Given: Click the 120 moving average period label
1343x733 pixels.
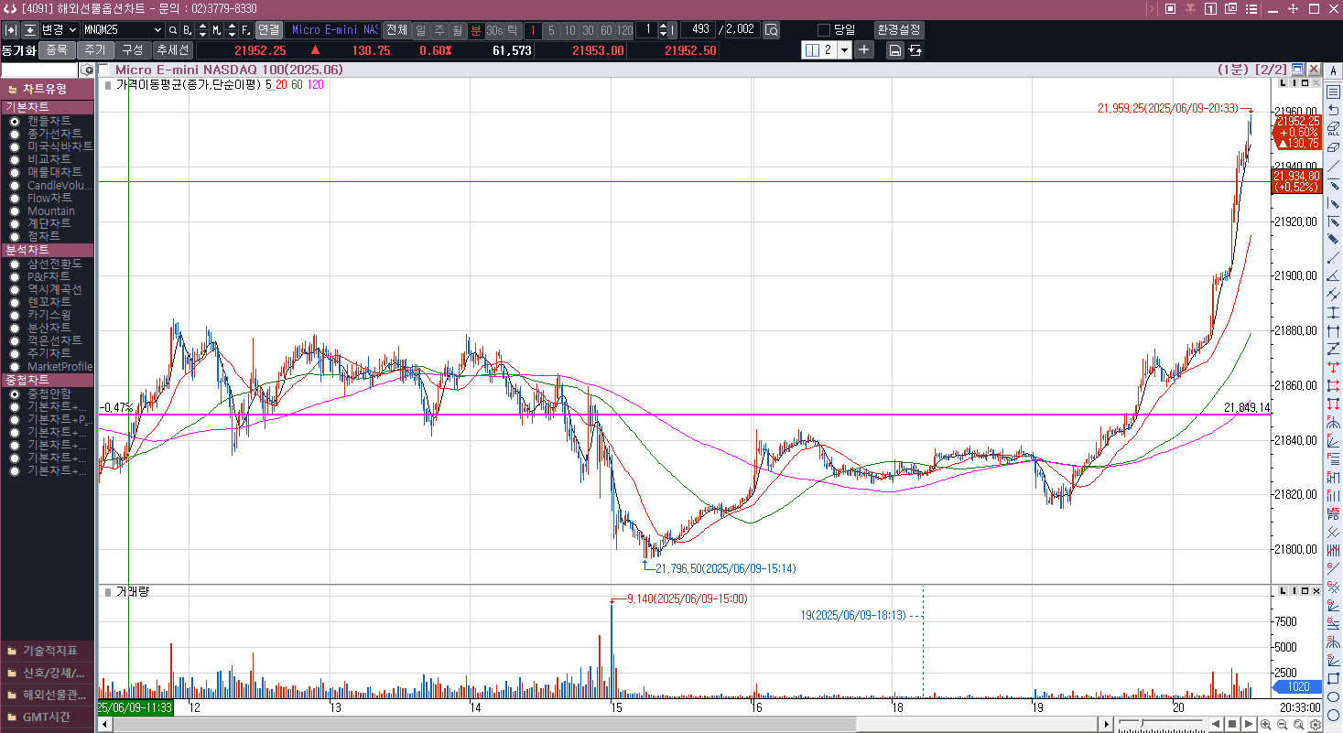Looking at the screenshot, I should coord(316,85).
